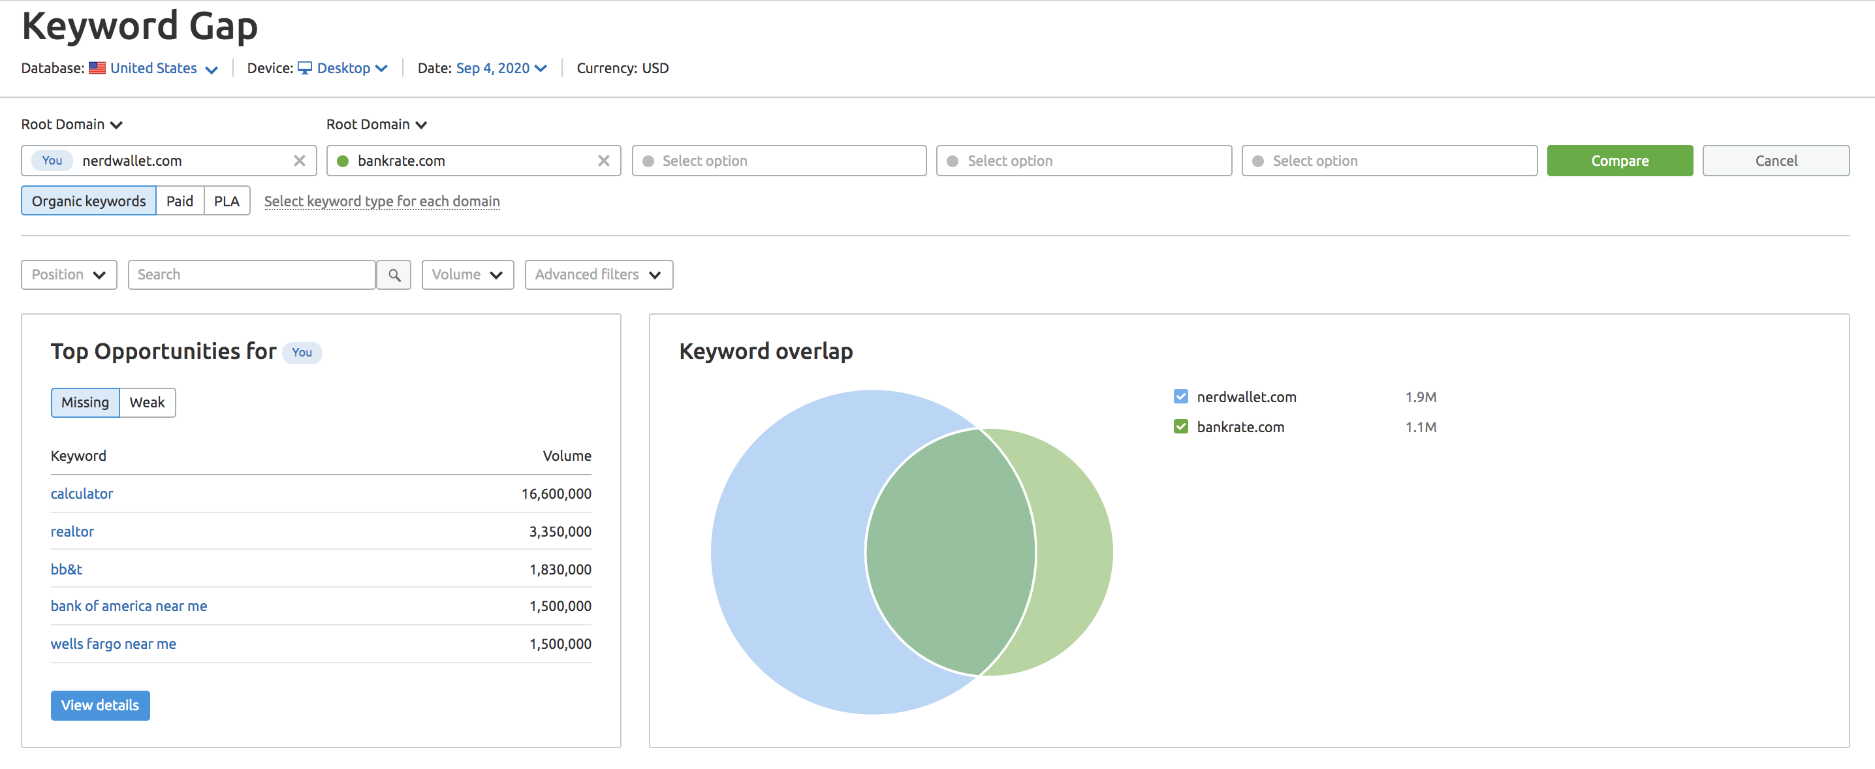Remove bankrate.com using its X icon
This screenshot has width=1875, height=769.
[603, 161]
